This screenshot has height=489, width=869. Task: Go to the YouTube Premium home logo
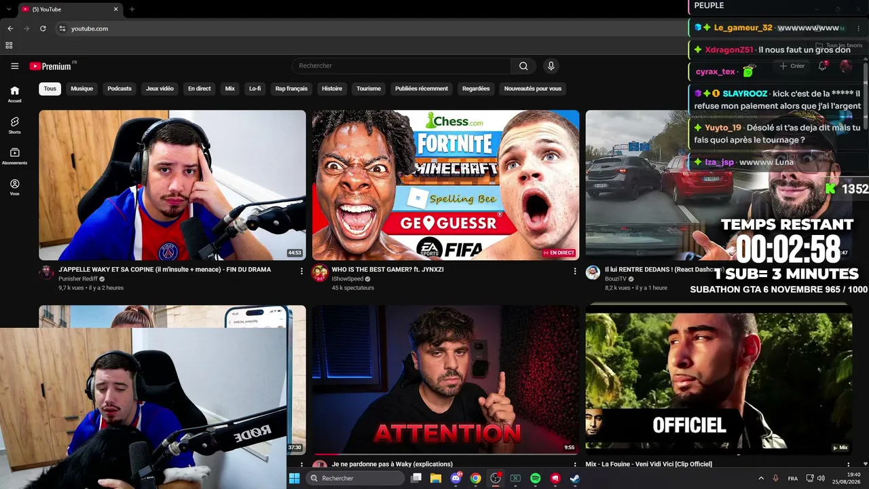pyautogui.click(x=50, y=66)
